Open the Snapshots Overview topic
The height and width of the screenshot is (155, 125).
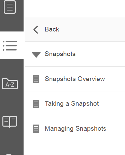pyautogui.click(x=75, y=79)
